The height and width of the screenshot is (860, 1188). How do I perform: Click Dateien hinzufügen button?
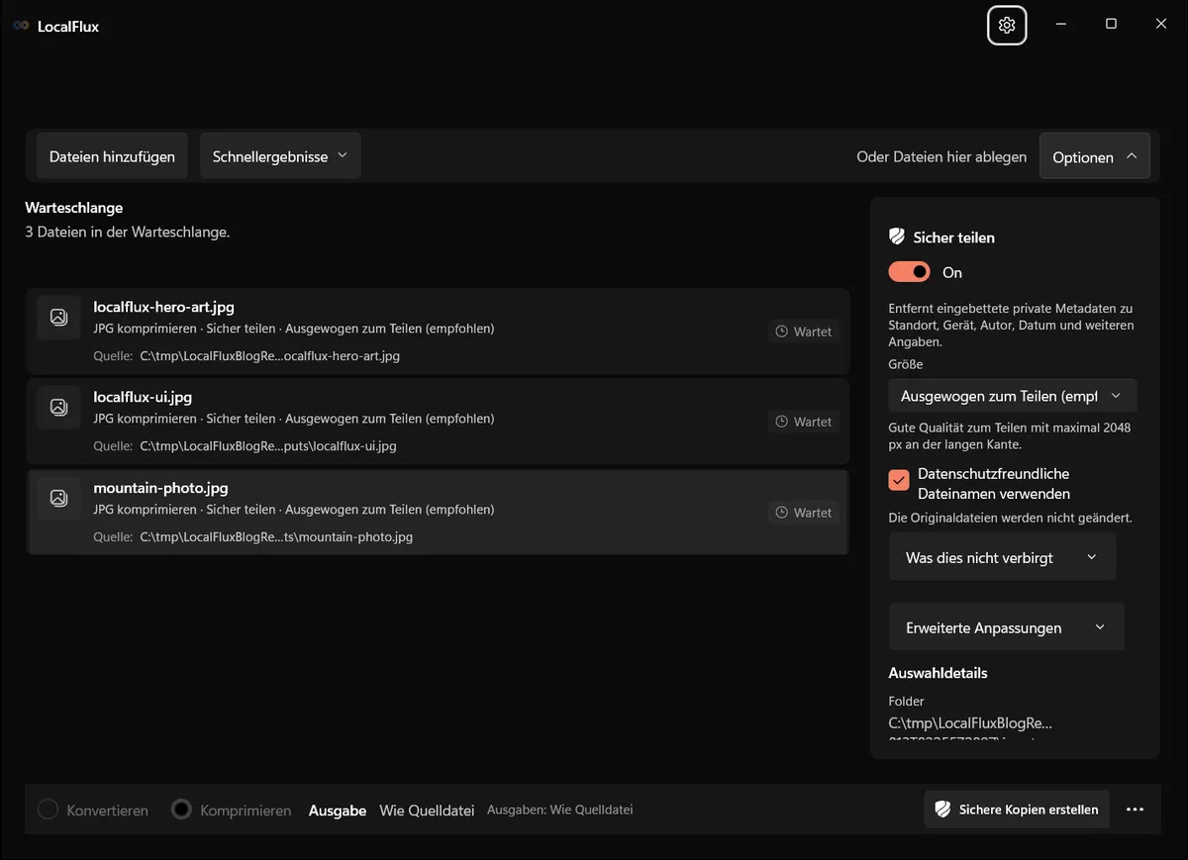[x=112, y=156]
